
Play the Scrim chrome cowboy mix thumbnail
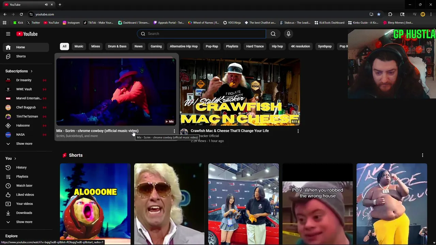pyautogui.click(x=116, y=92)
